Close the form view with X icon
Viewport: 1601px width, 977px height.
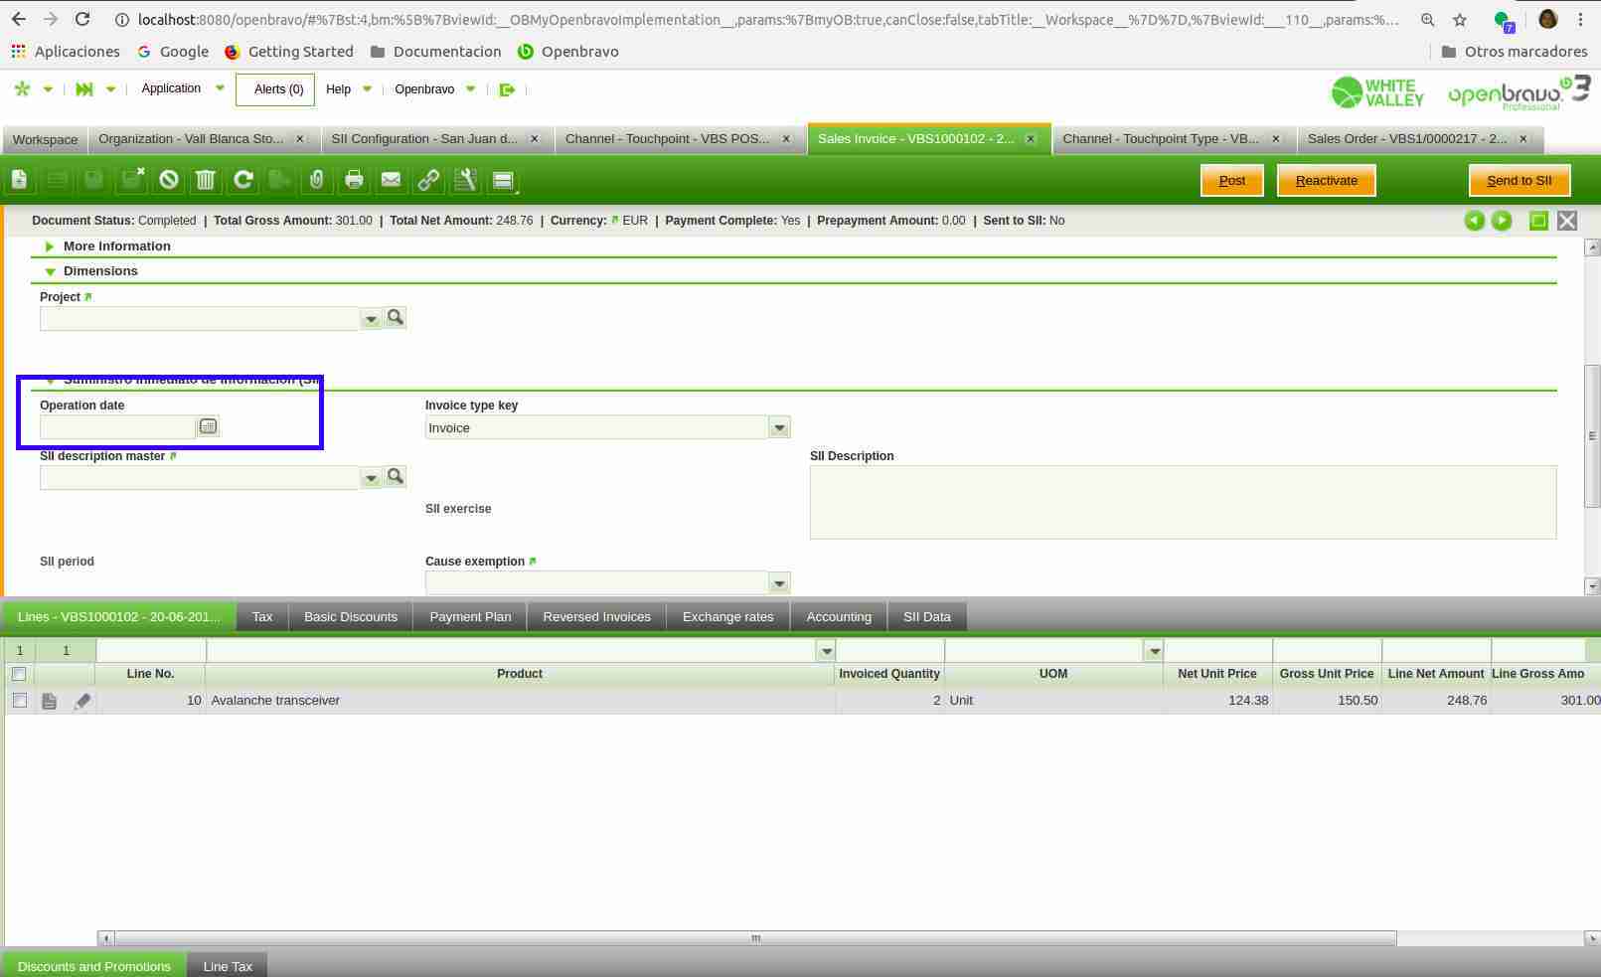tap(1567, 221)
